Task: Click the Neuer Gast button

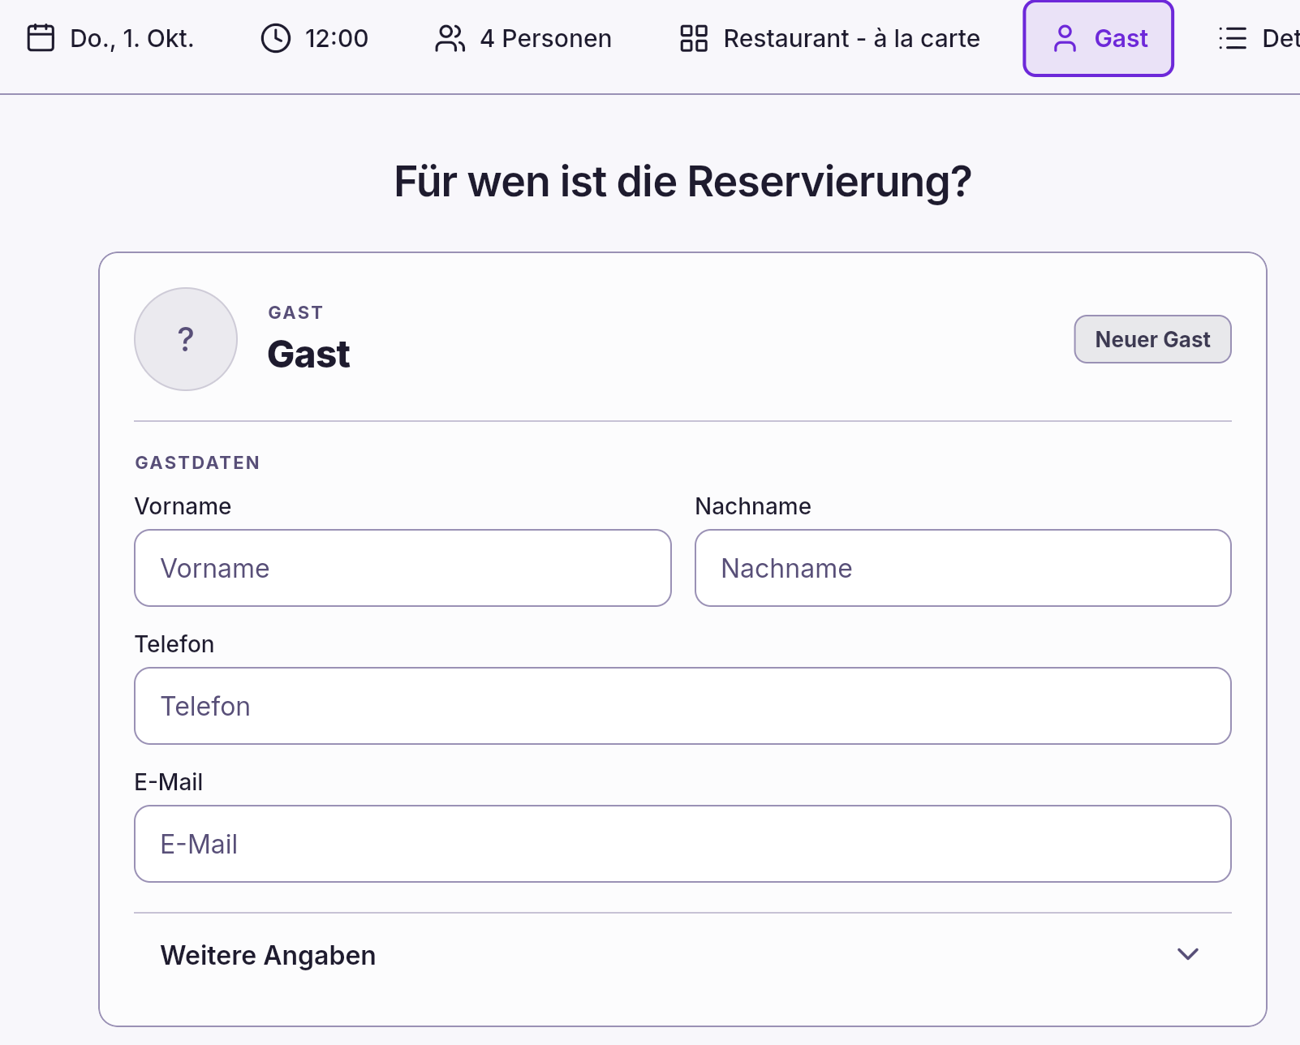Action: coord(1152,339)
